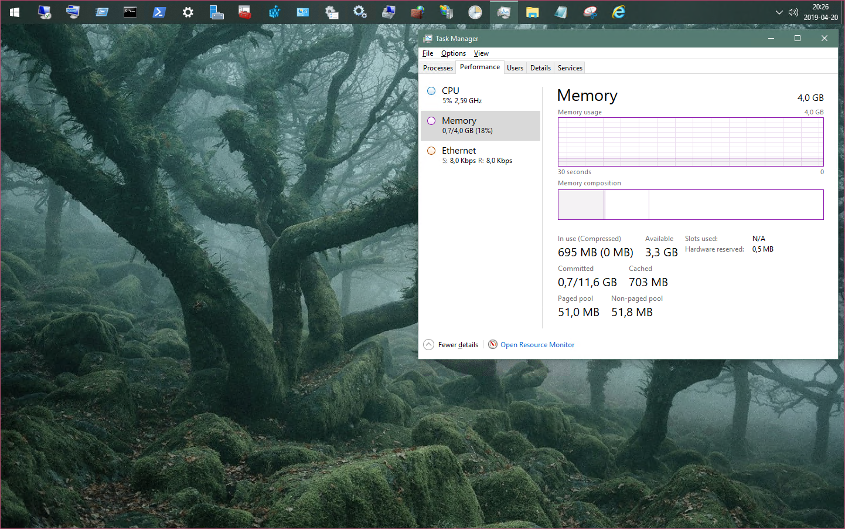Viewport: 845px width, 529px height.
Task: Select CPU in the performance sidebar
Action: click(481, 96)
